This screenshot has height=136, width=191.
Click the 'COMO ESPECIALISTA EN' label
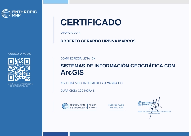tap(78, 58)
